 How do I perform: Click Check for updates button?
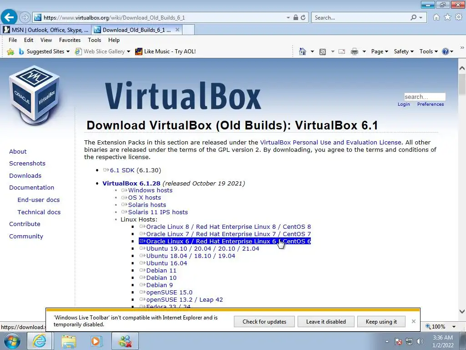[x=264, y=321]
